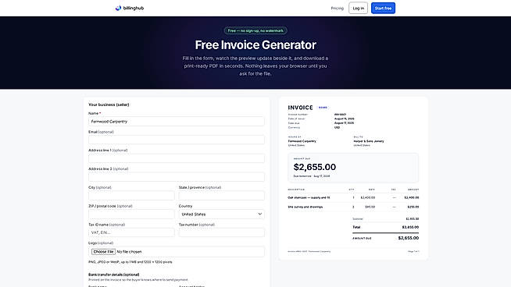Open the Country dropdown
The image size is (511, 287).
(x=222, y=214)
